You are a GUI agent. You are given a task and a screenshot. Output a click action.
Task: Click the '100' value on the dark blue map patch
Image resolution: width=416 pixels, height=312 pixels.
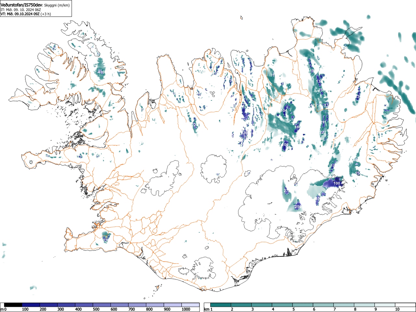337,184
